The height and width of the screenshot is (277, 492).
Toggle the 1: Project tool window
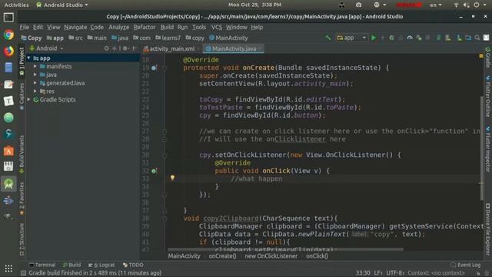(x=22, y=62)
